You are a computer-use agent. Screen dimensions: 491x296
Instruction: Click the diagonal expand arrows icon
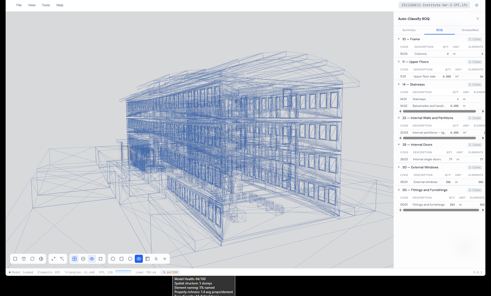[x=53, y=259]
